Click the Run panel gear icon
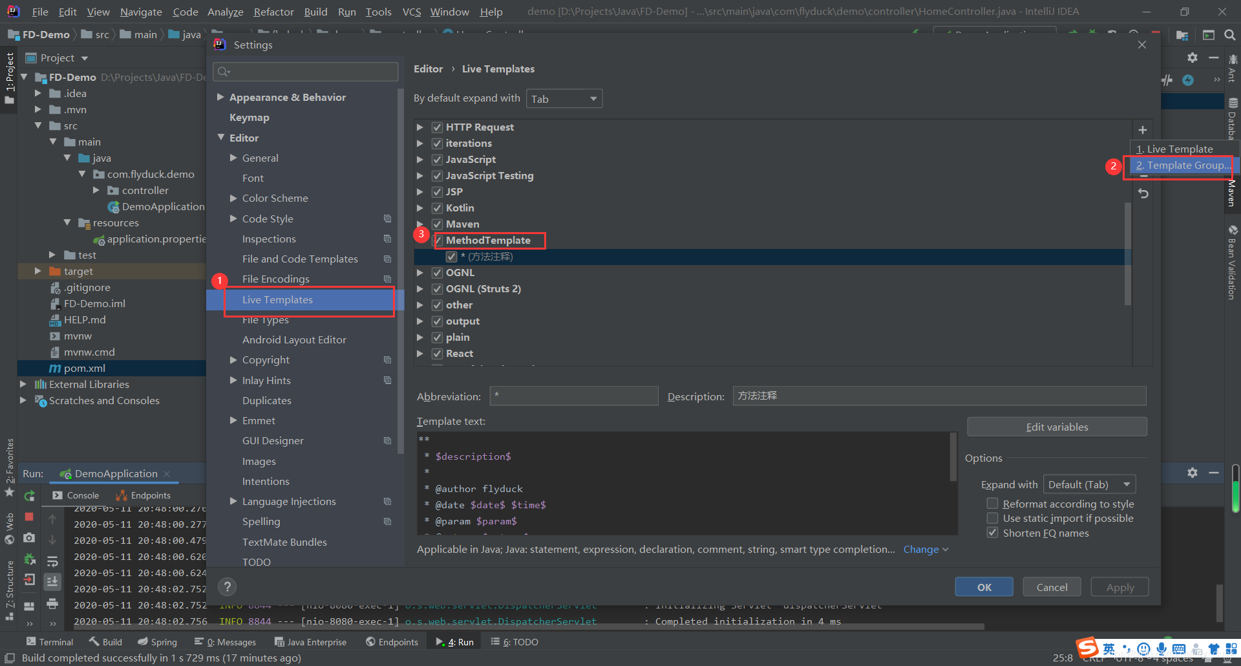Viewport: 1241px width, 666px height. pyautogui.click(x=1193, y=473)
